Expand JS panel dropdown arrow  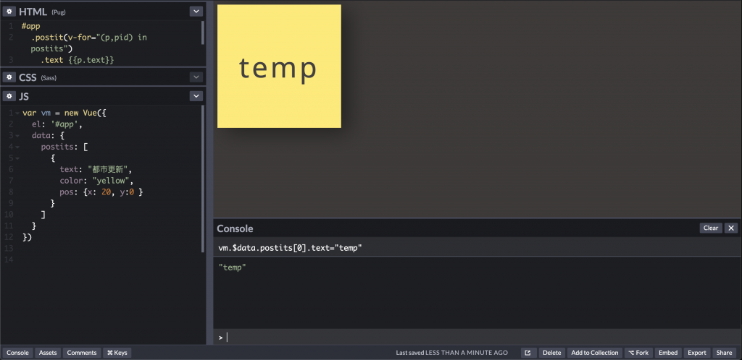(x=196, y=96)
